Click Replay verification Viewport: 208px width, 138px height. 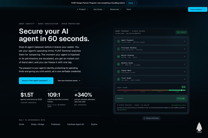click(151, 118)
